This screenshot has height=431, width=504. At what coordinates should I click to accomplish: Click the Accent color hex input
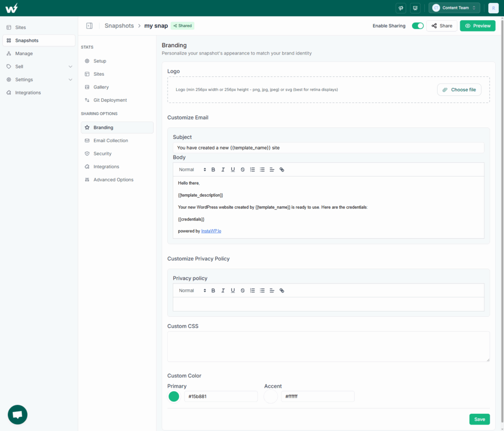(317, 397)
